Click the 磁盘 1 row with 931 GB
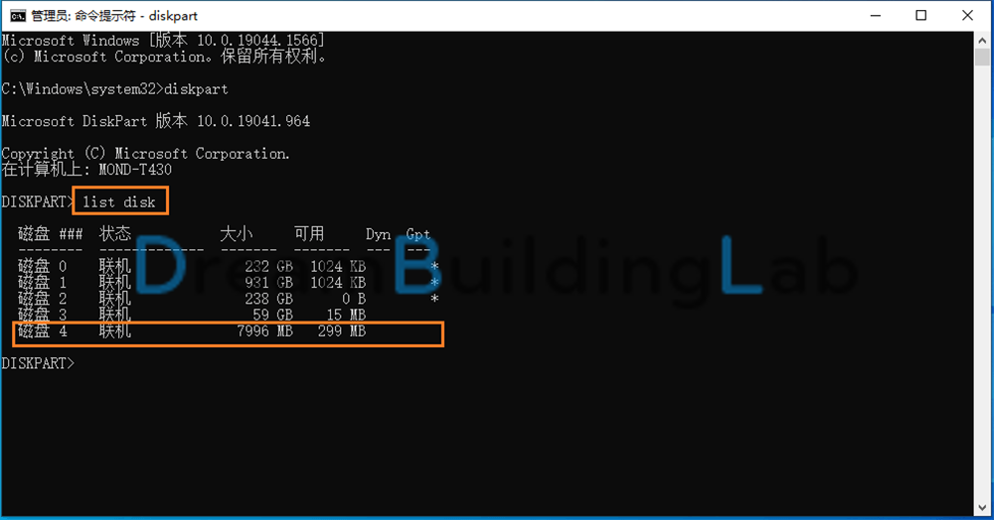This screenshot has height=520, width=994. pyautogui.click(x=229, y=282)
